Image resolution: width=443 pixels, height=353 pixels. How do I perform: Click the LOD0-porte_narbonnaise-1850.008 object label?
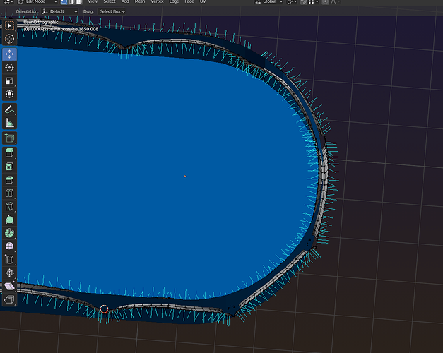click(x=61, y=29)
